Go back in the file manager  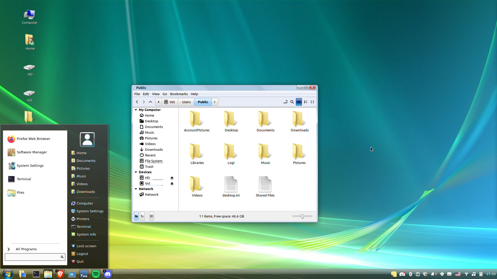coord(137,102)
